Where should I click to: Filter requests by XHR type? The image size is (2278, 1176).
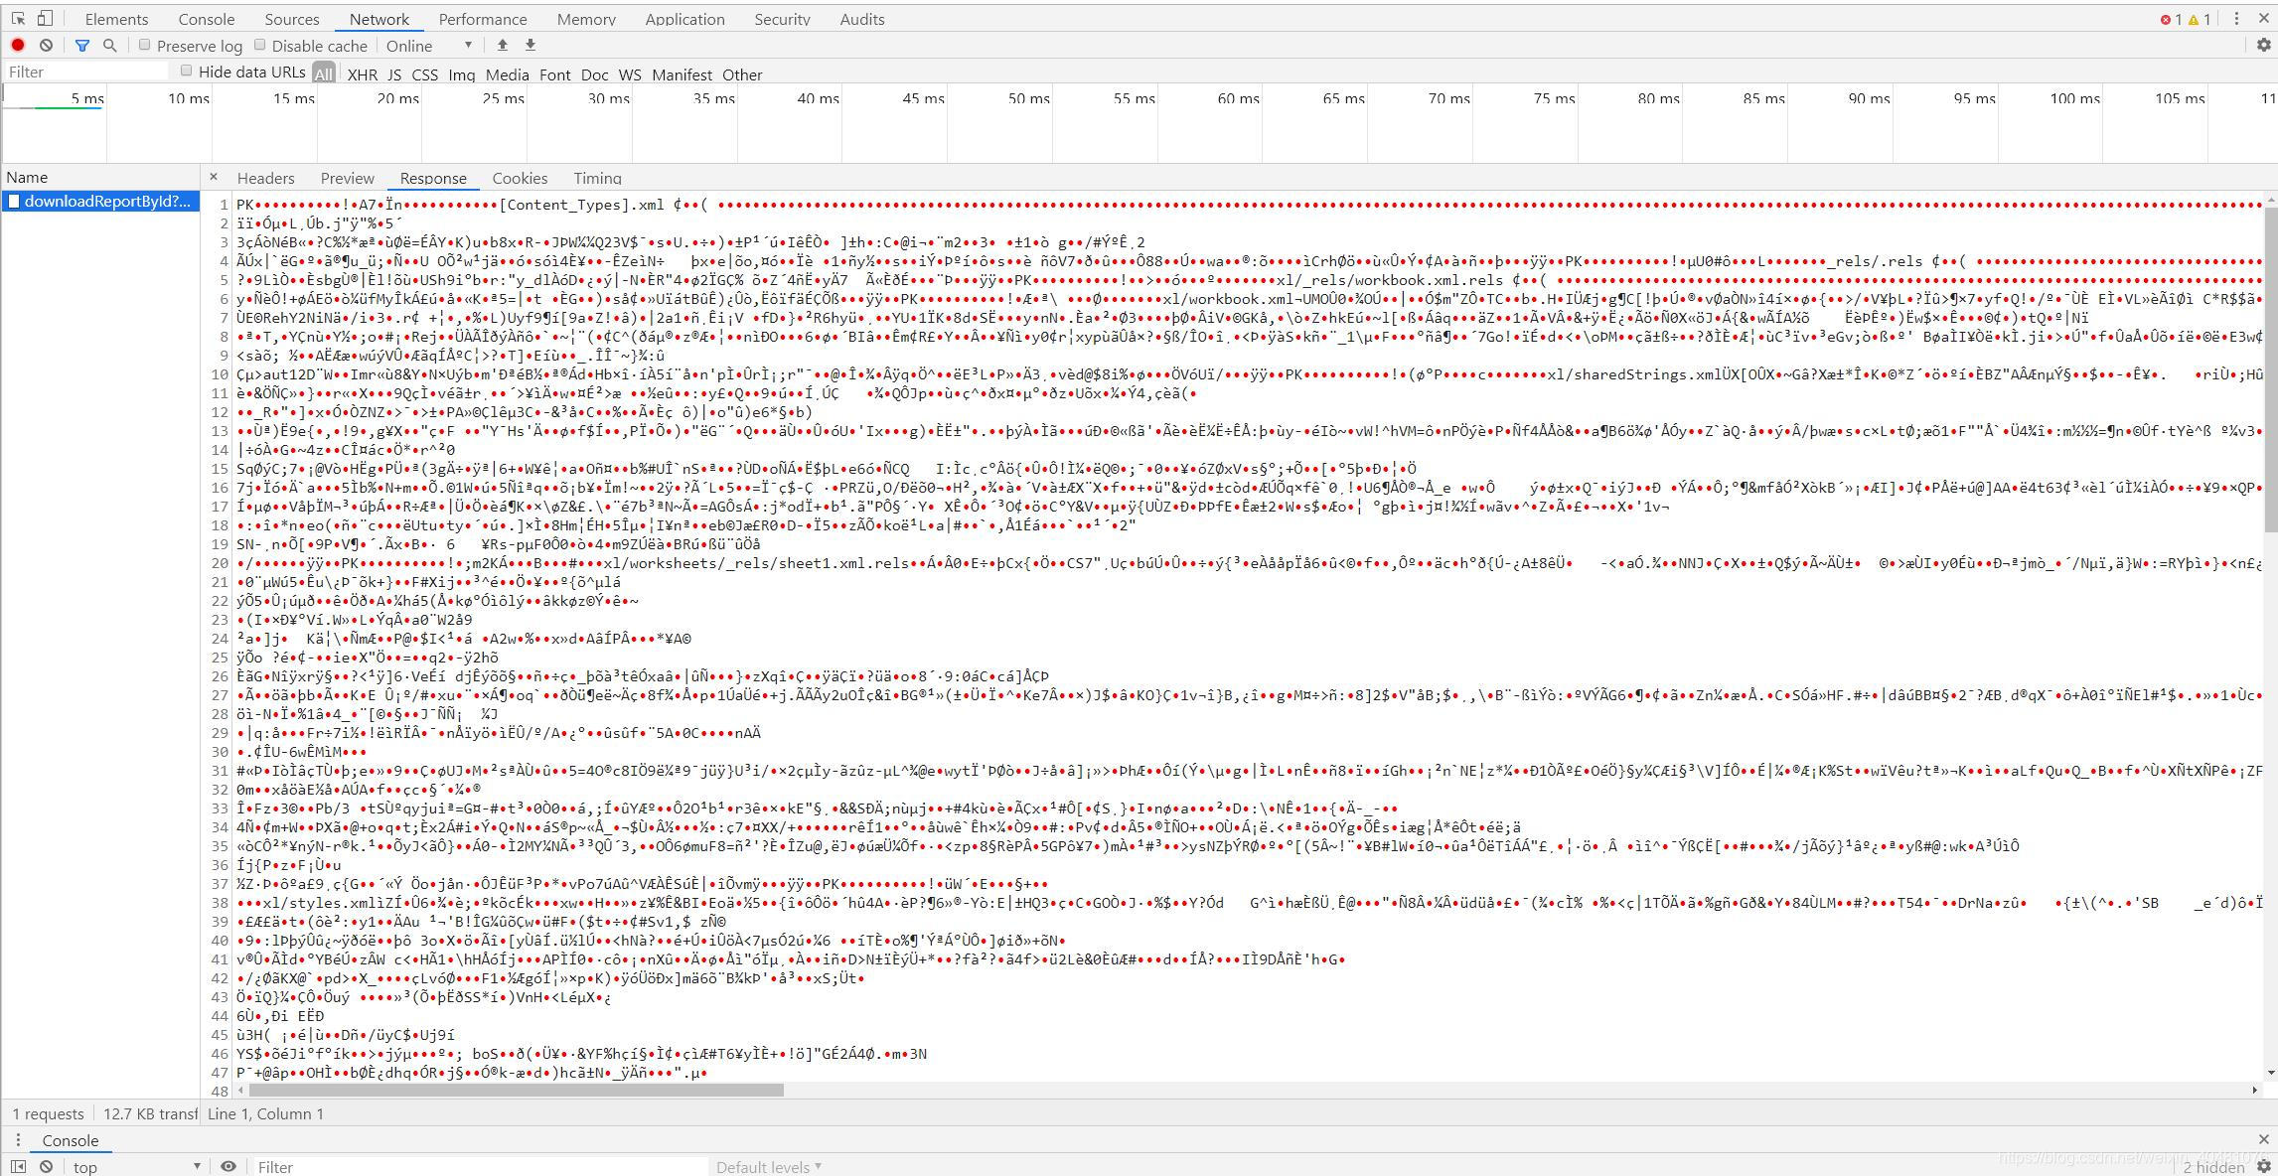362,74
